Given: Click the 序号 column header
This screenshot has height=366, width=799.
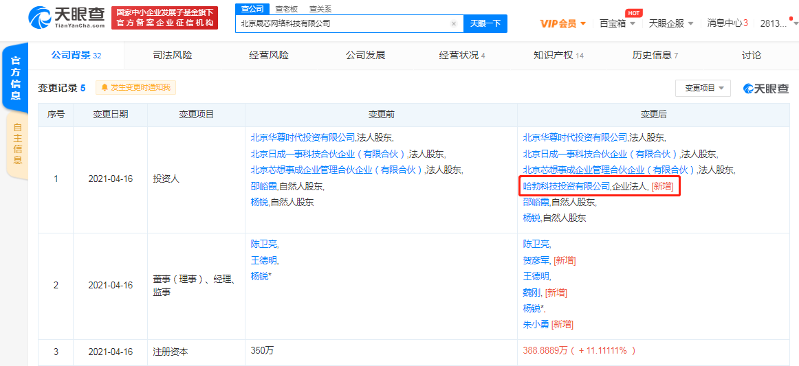Looking at the screenshot, I should click(x=56, y=115).
